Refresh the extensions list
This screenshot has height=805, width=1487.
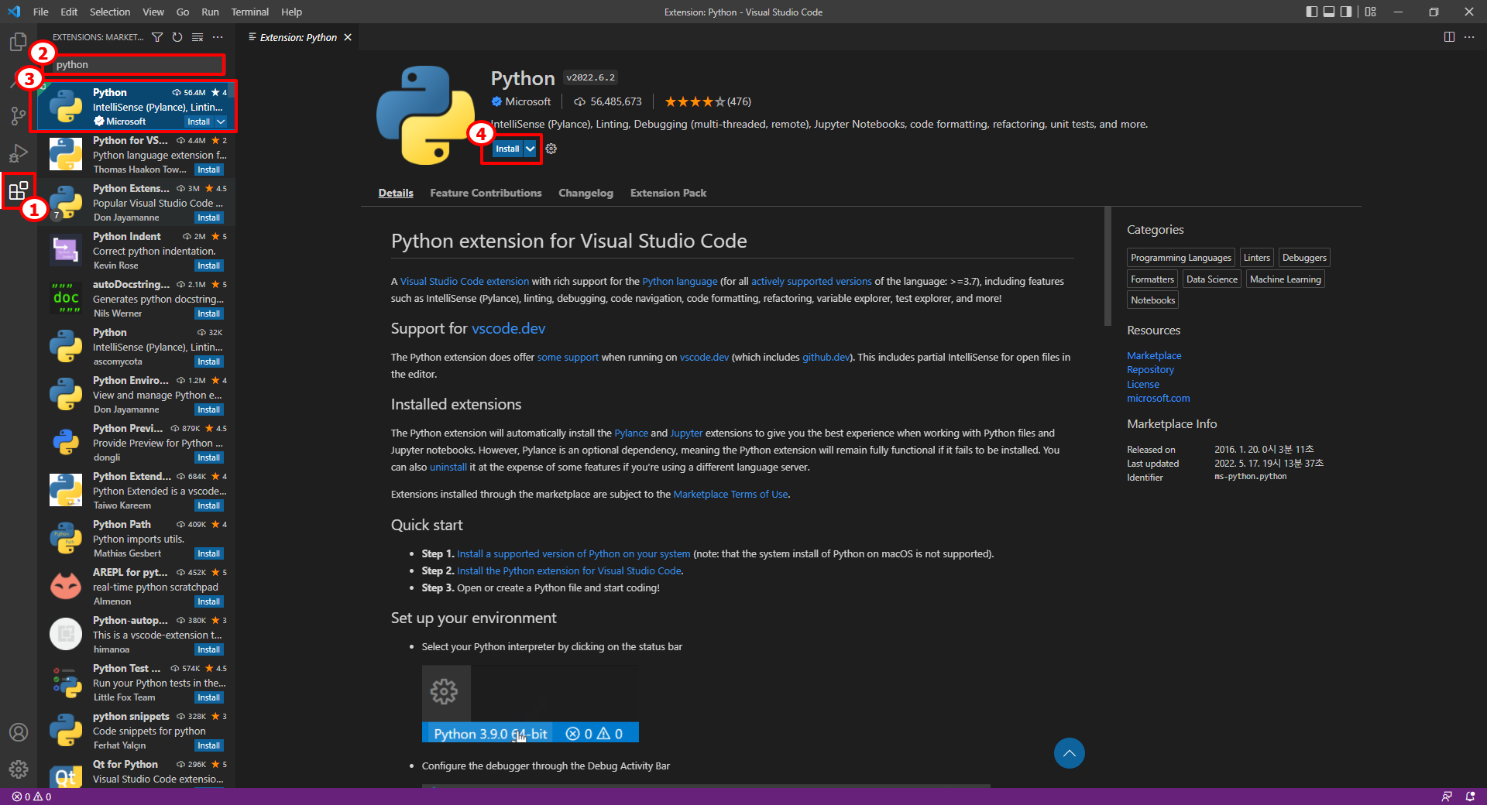177,37
